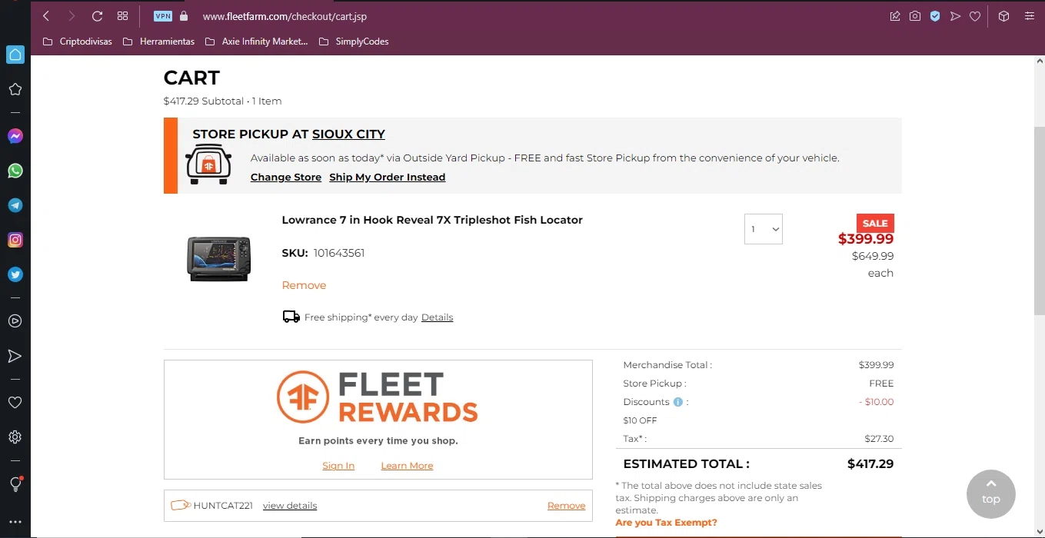The width and height of the screenshot is (1045, 538).
Task: Click the page vertical scrollbar
Action: coord(1039,223)
